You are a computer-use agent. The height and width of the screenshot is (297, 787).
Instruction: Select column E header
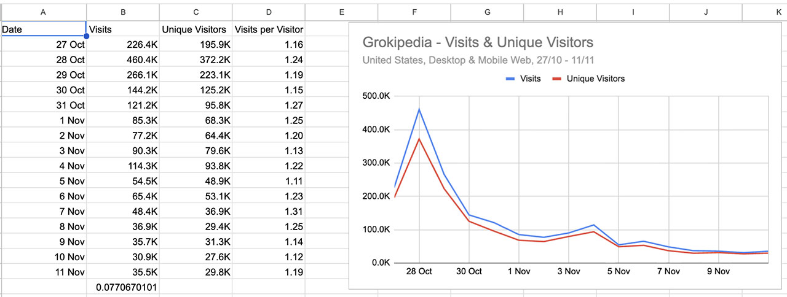(x=341, y=12)
